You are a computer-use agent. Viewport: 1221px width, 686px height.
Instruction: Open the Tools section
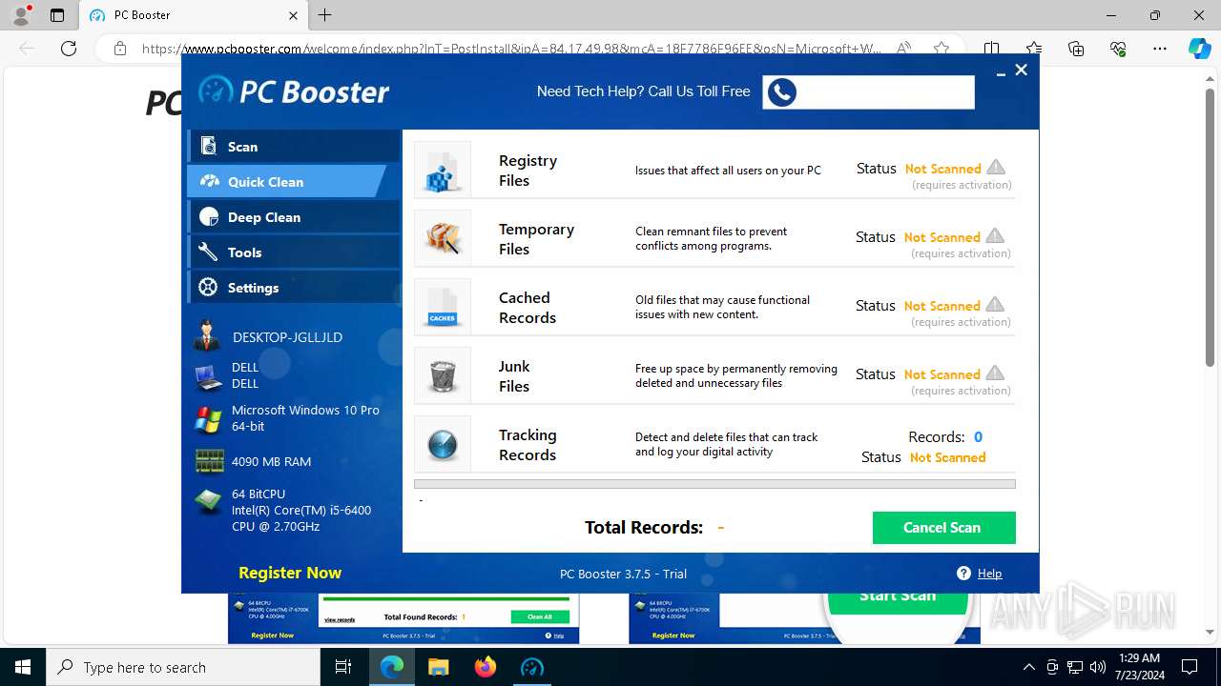click(294, 252)
